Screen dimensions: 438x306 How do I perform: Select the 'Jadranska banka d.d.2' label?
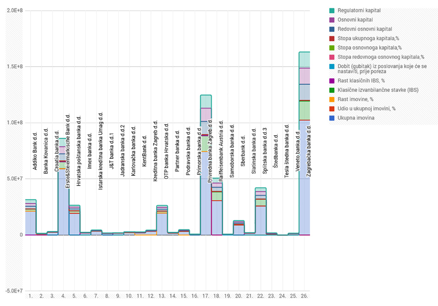coord(122,151)
